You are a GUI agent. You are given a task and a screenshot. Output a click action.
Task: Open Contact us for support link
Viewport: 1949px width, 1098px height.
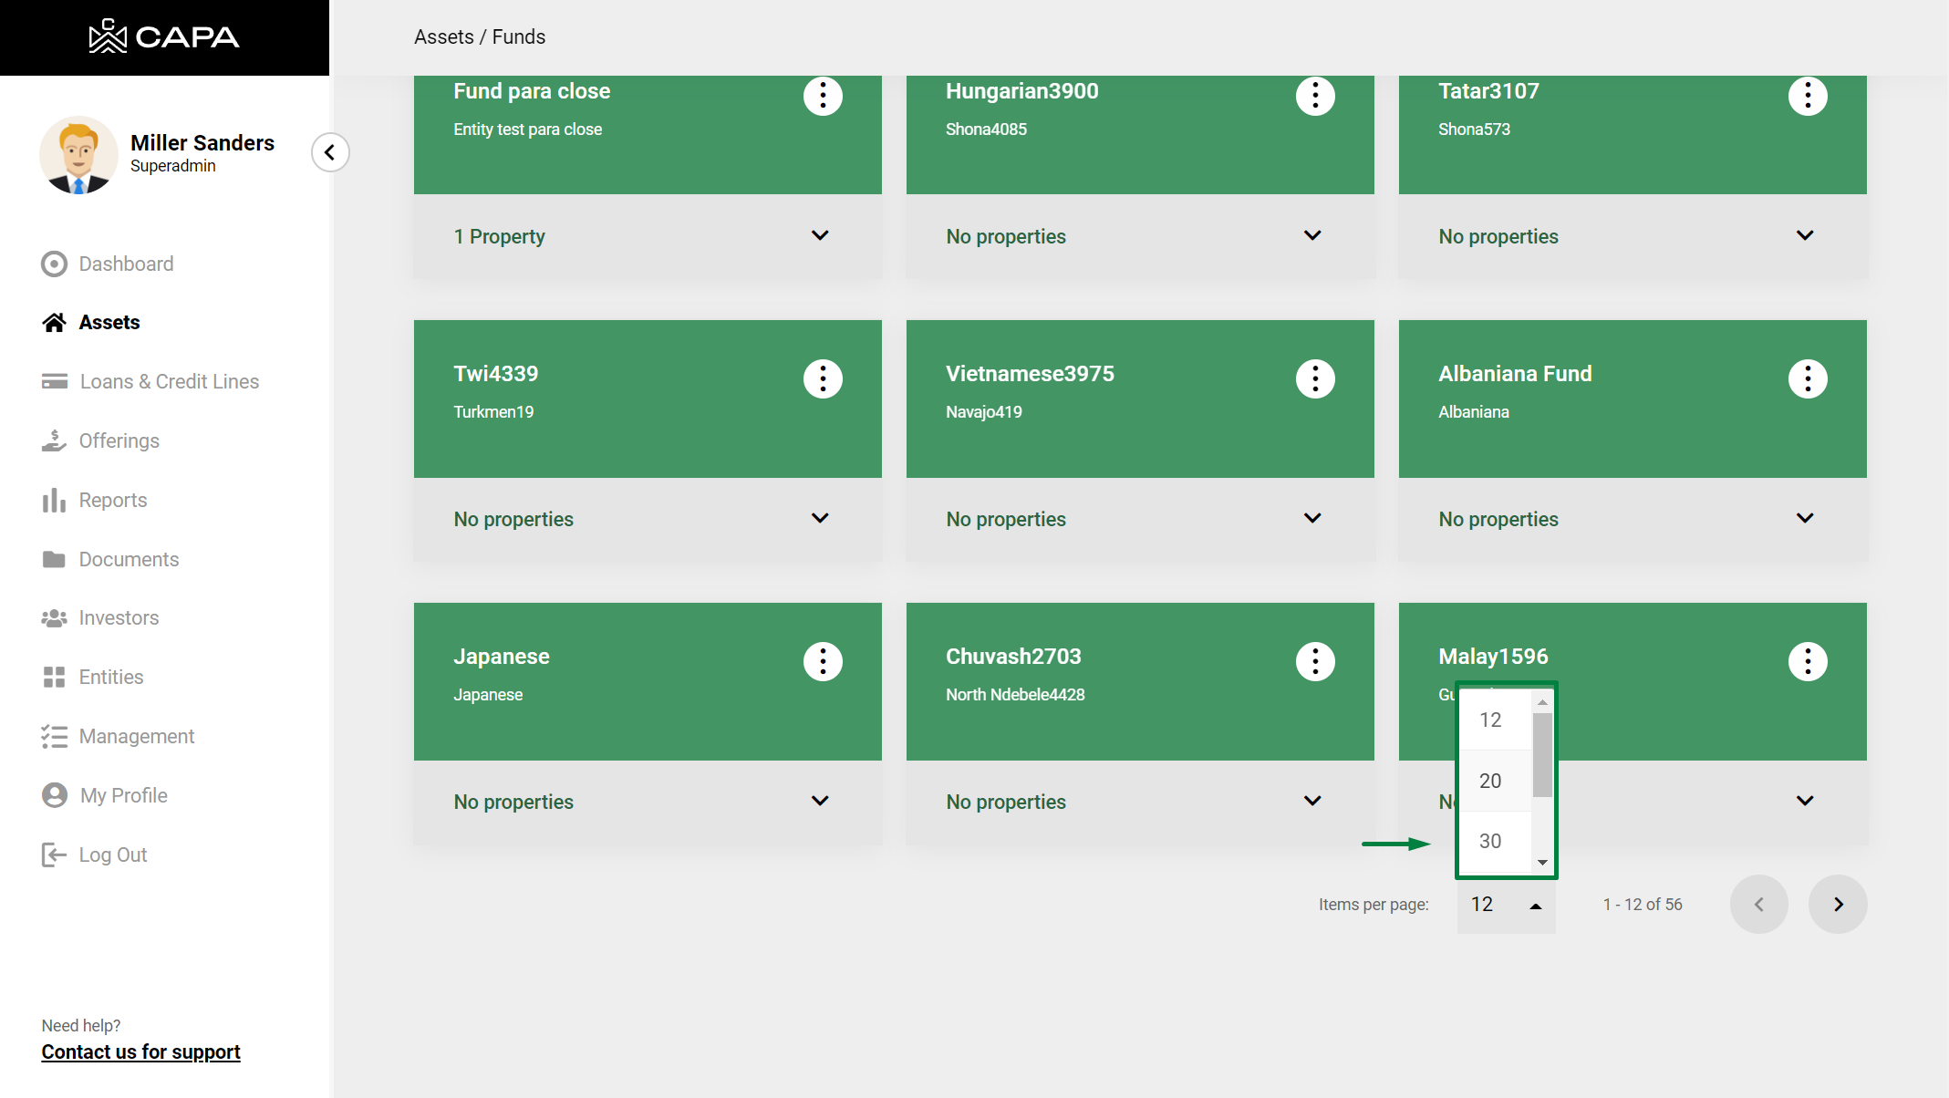(140, 1051)
